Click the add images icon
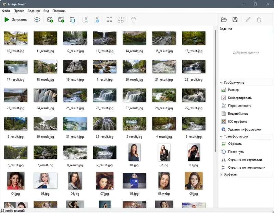The height and width of the screenshot is (213, 274). click(50, 19)
